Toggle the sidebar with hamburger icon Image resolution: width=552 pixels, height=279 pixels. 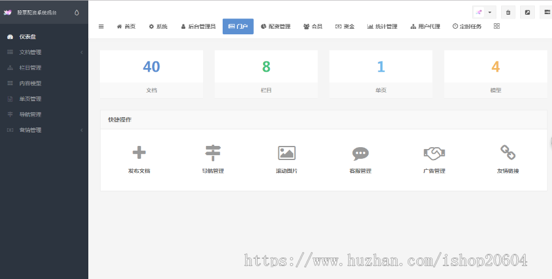101,26
